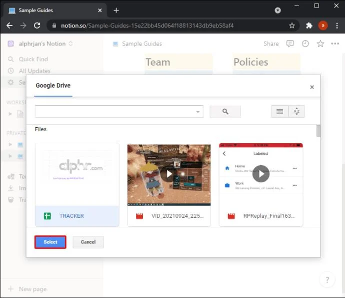Click the Policies heading

pyautogui.click(x=251, y=62)
